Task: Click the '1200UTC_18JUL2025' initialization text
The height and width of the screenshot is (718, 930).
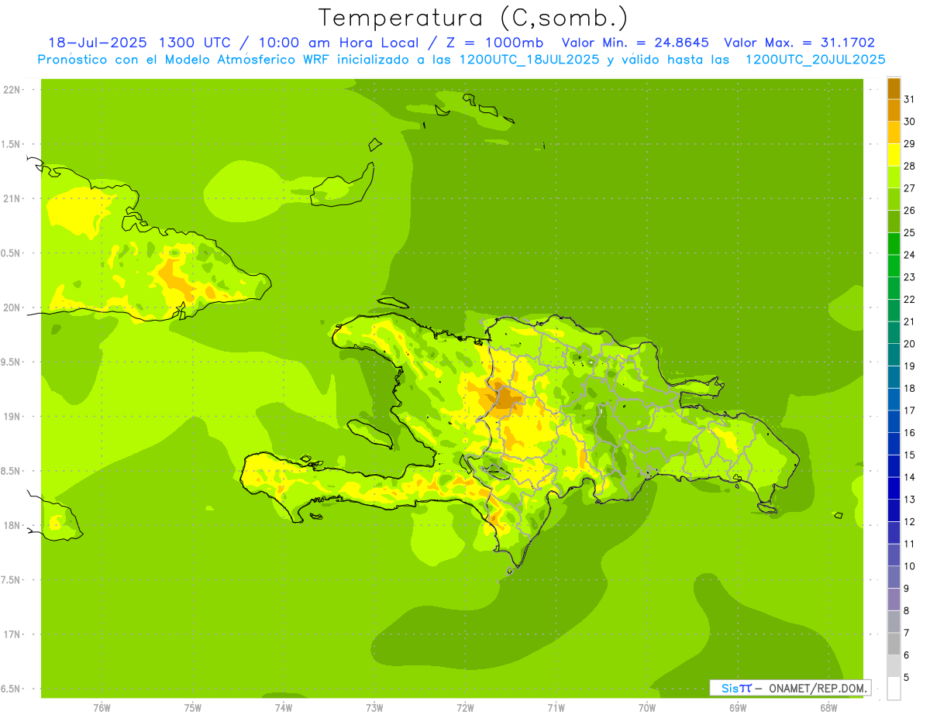Action: pyautogui.click(x=529, y=59)
